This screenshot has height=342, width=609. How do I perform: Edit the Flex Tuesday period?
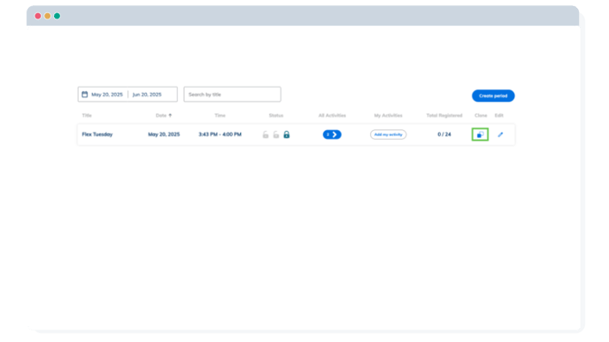[x=500, y=134]
